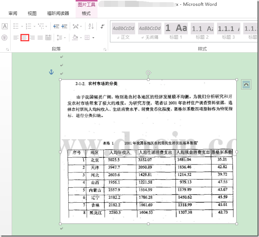This screenshot has height=237, width=259.
Task: Open the layout options button beside the image
Action: point(246,84)
